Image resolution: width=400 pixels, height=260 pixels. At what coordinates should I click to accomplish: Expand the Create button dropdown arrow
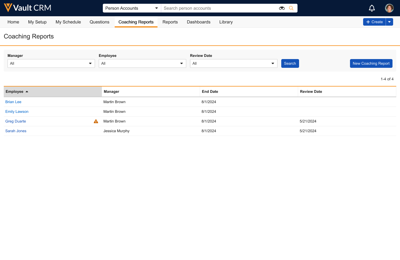coord(389,22)
